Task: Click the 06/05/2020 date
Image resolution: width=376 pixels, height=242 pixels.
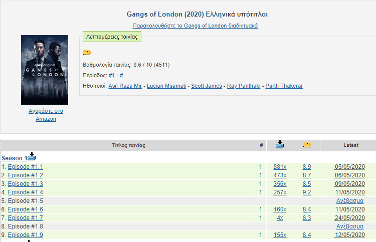Action: [350, 175]
